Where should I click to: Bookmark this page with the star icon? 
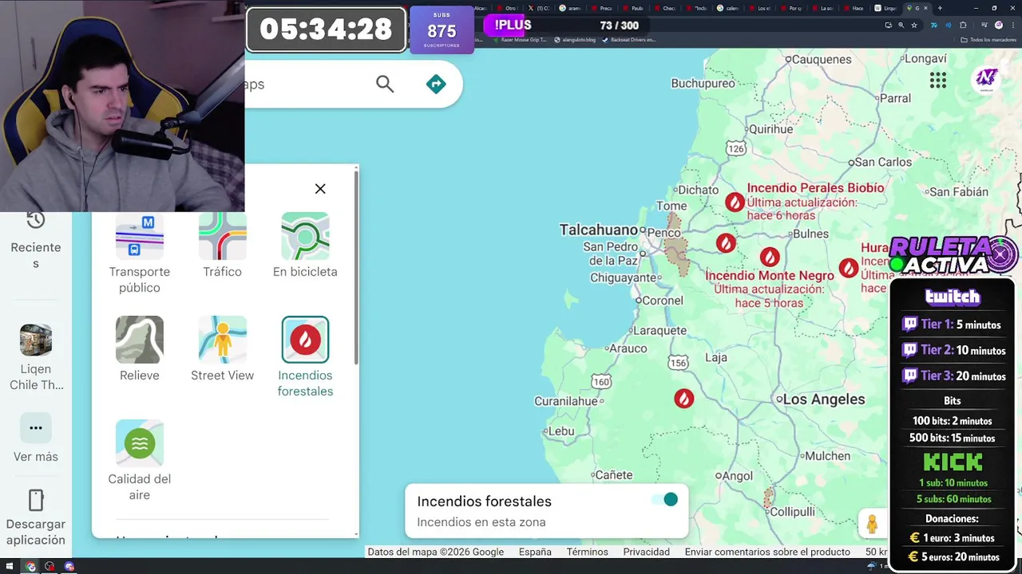[x=914, y=25]
